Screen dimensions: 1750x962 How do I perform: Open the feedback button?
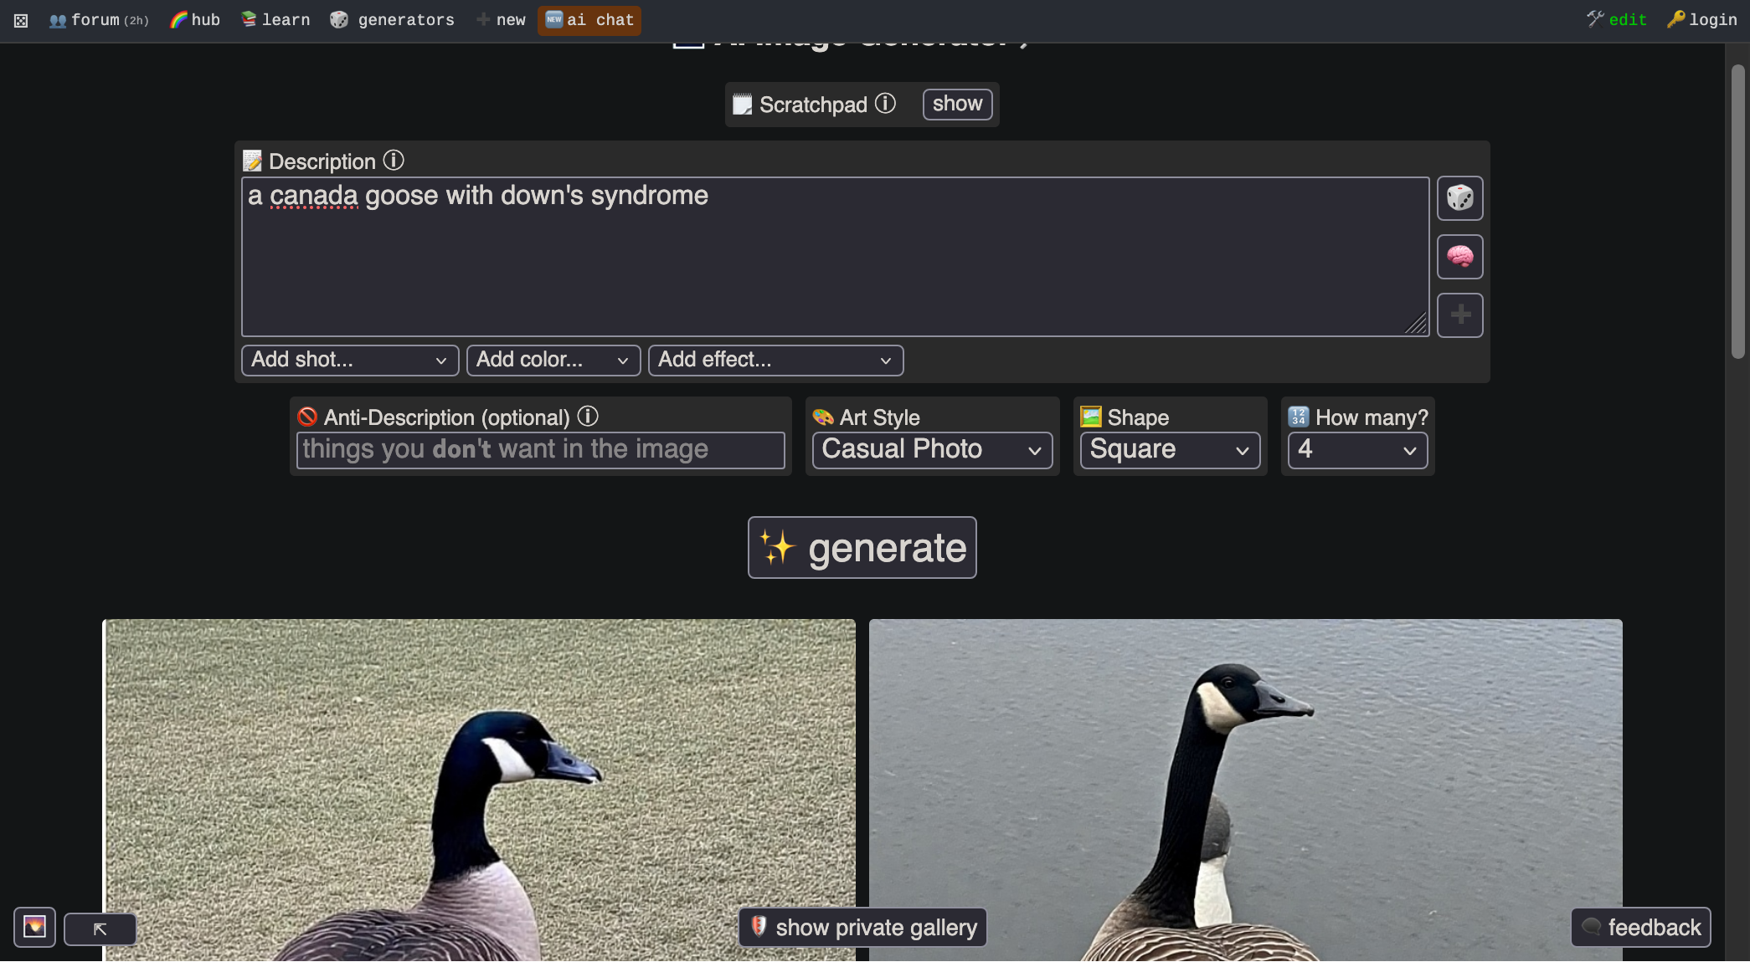(x=1640, y=927)
